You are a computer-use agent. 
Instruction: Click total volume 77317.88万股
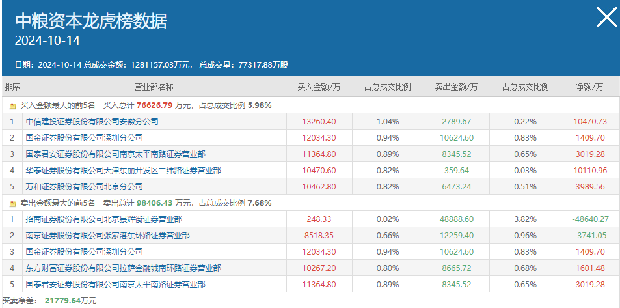coord(263,65)
